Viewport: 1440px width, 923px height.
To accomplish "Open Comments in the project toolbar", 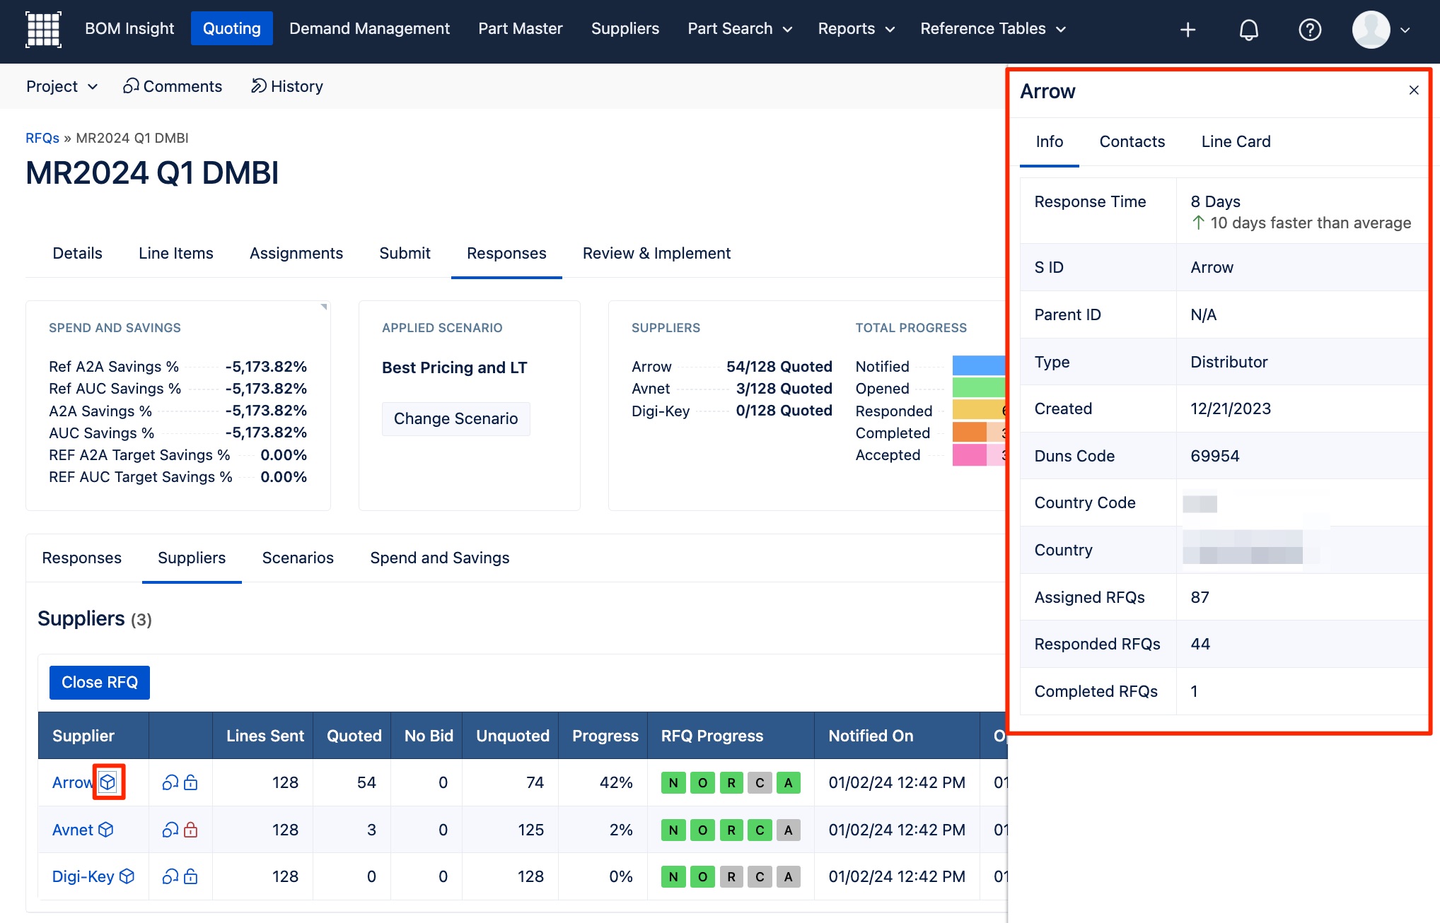I will coord(173,86).
